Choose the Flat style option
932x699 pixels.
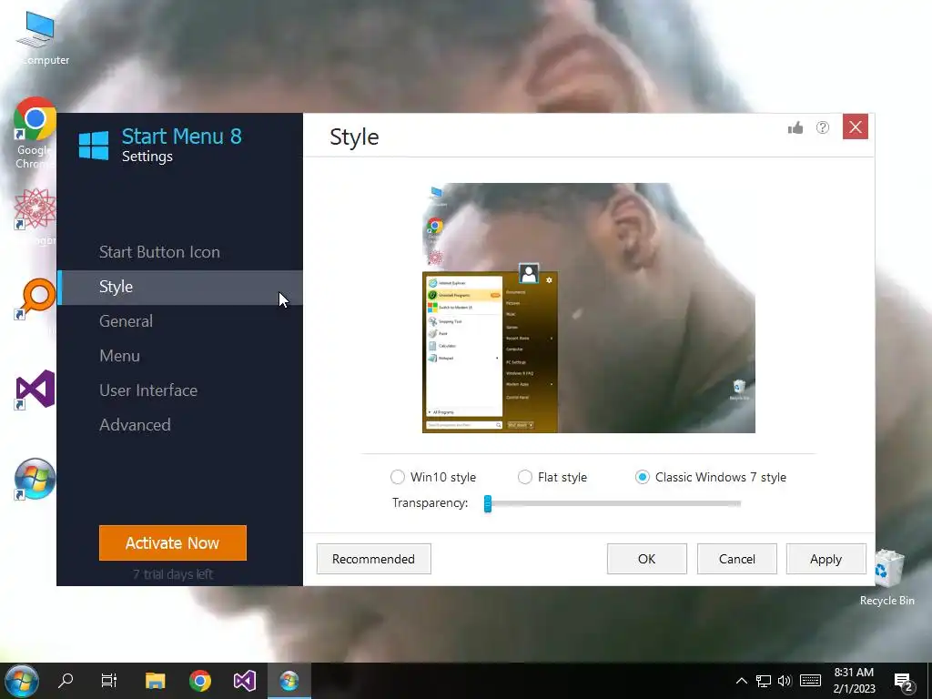(525, 477)
